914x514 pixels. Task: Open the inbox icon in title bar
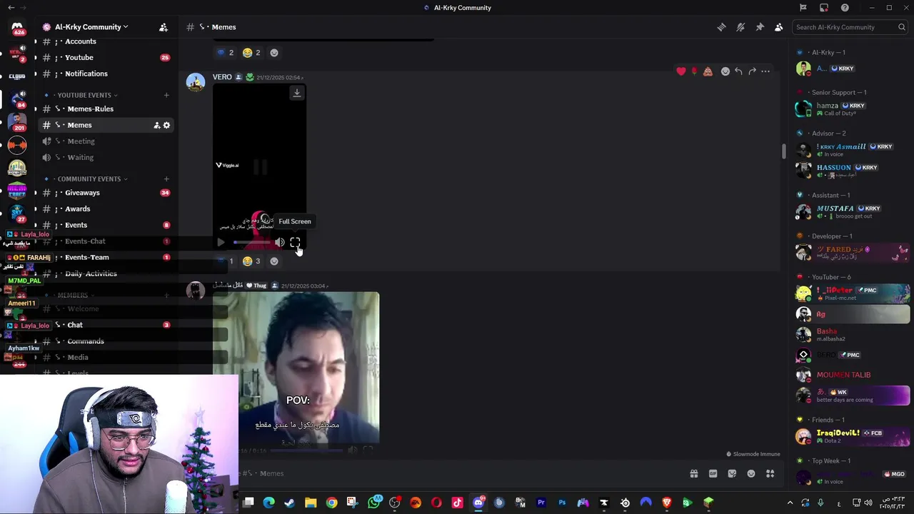[824, 8]
